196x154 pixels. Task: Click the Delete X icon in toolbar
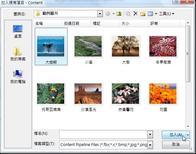click(136, 13)
